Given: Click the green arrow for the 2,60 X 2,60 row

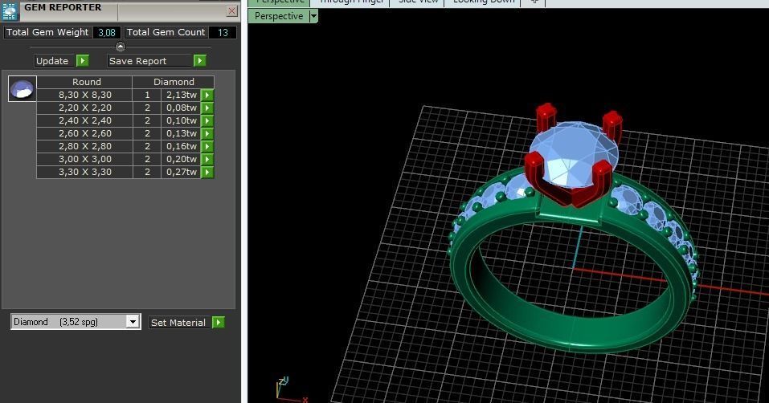Looking at the screenshot, I should [207, 133].
